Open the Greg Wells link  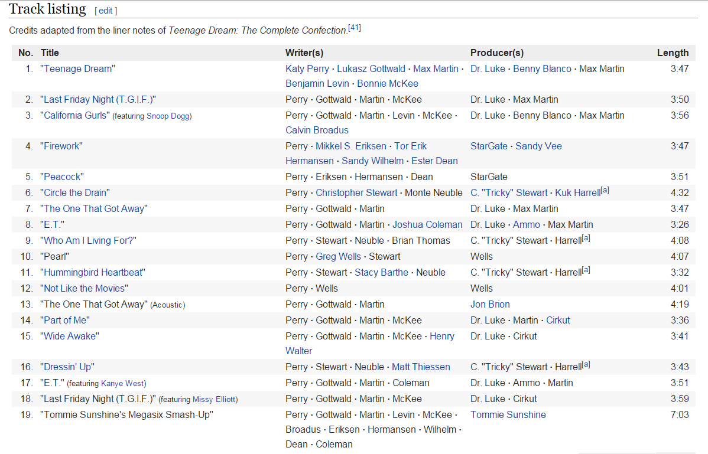pyautogui.click(x=338, y=256)
